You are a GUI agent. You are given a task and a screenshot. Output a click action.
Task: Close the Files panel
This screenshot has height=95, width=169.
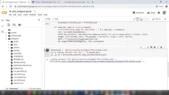(39, 20)
